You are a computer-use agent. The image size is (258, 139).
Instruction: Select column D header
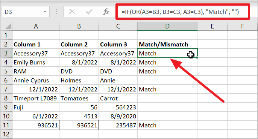click(167, 26)
